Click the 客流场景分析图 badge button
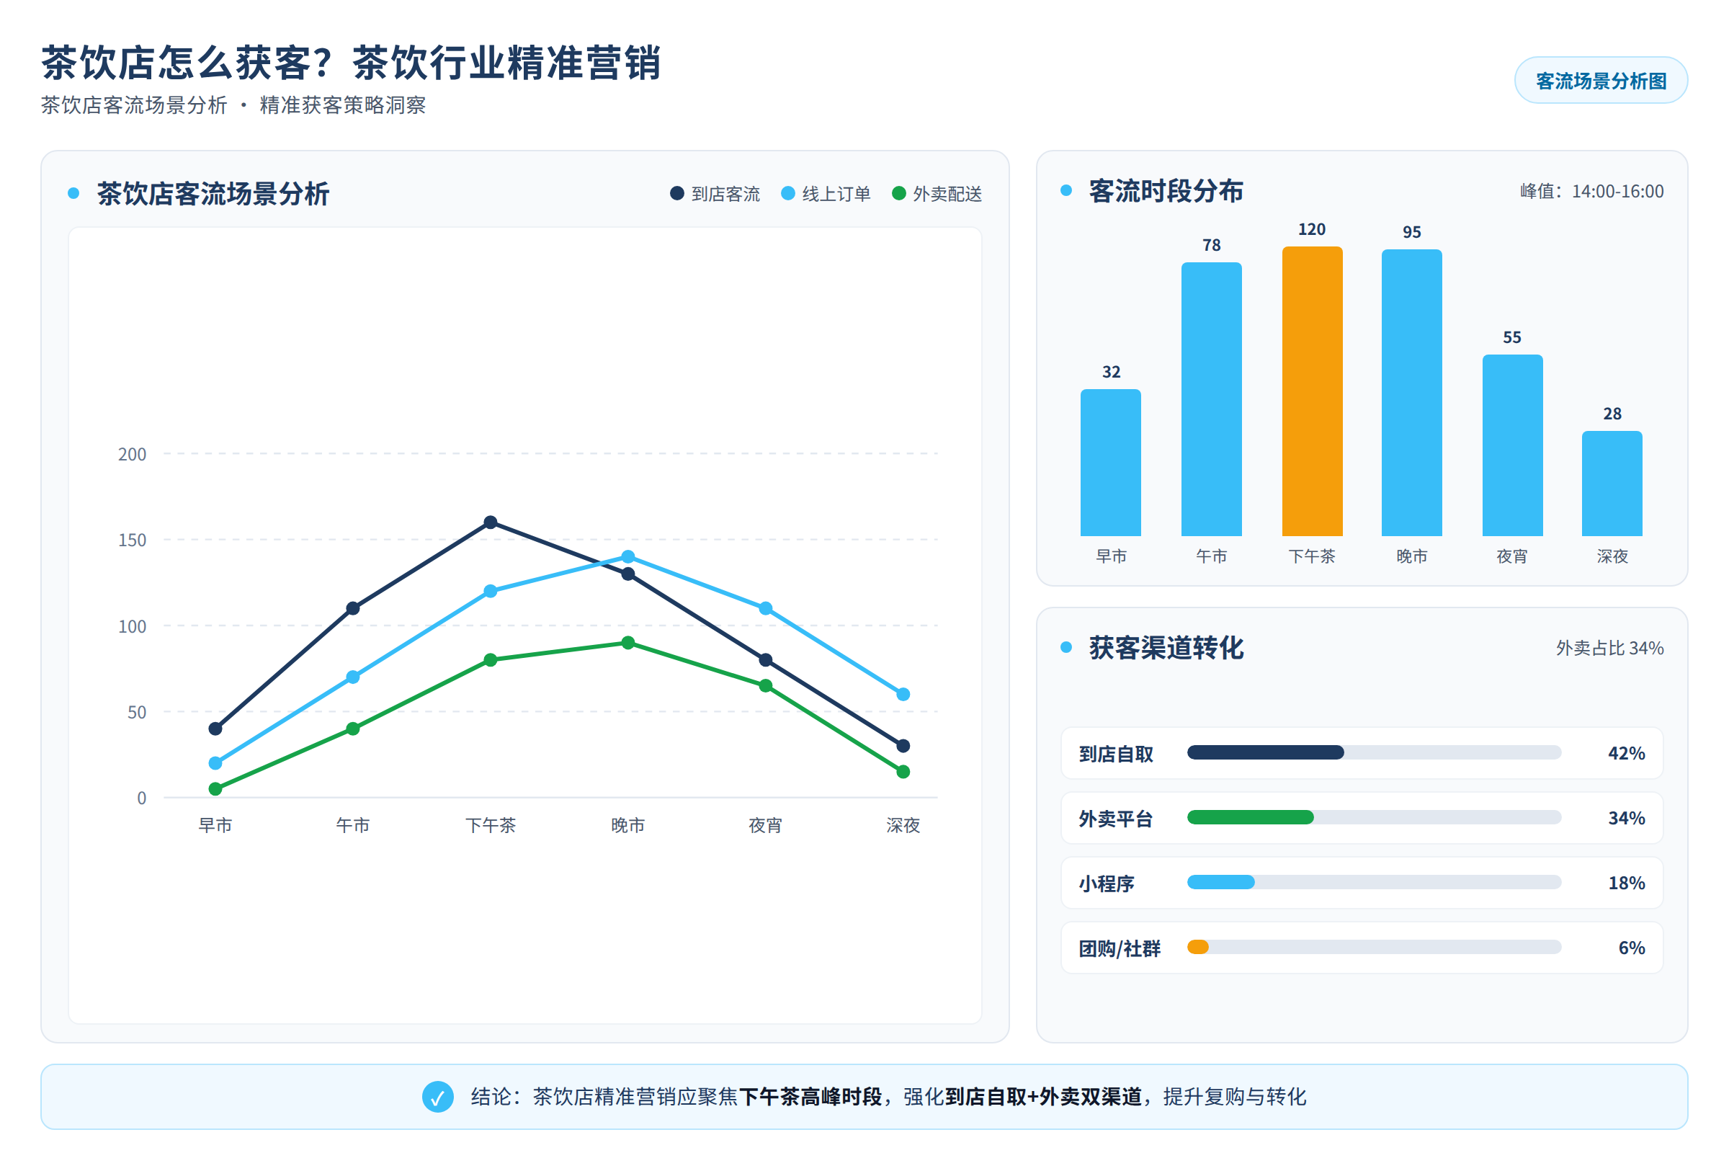Image resolution: width=1729 pixels, height=1153 pixels. click(1600, 80)
